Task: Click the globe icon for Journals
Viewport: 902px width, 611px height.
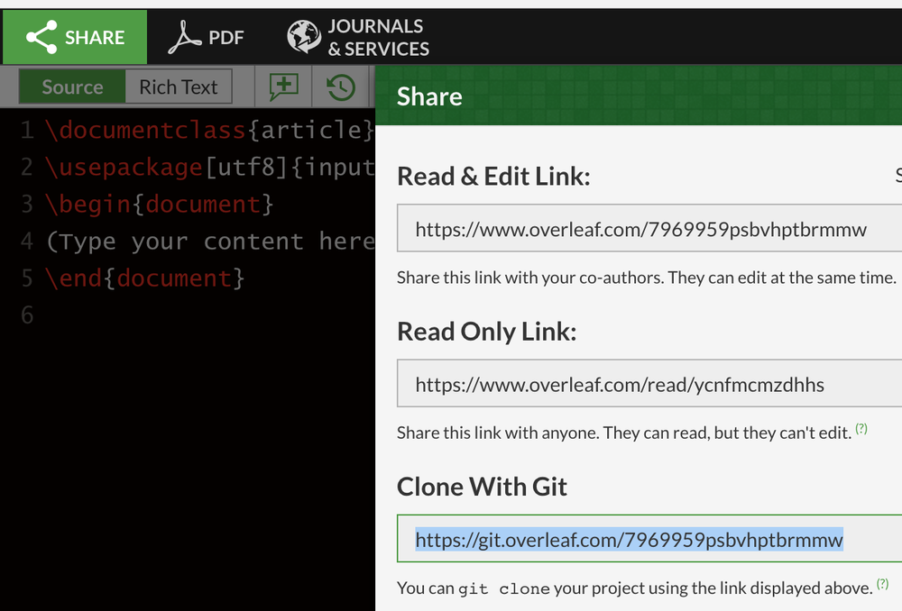Action: pyautogui.click(x=304, y=37)
